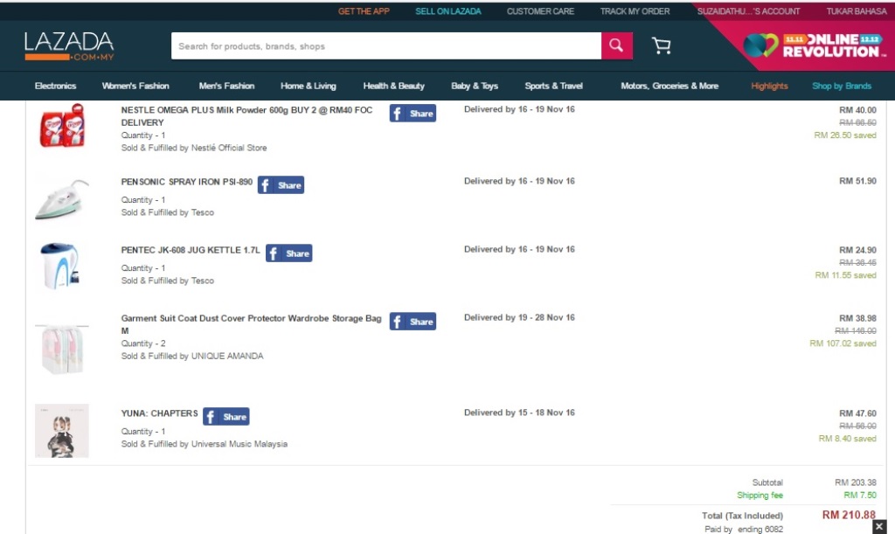
Task: Open the Home & Living category
Action: click(x=309, y=87)
